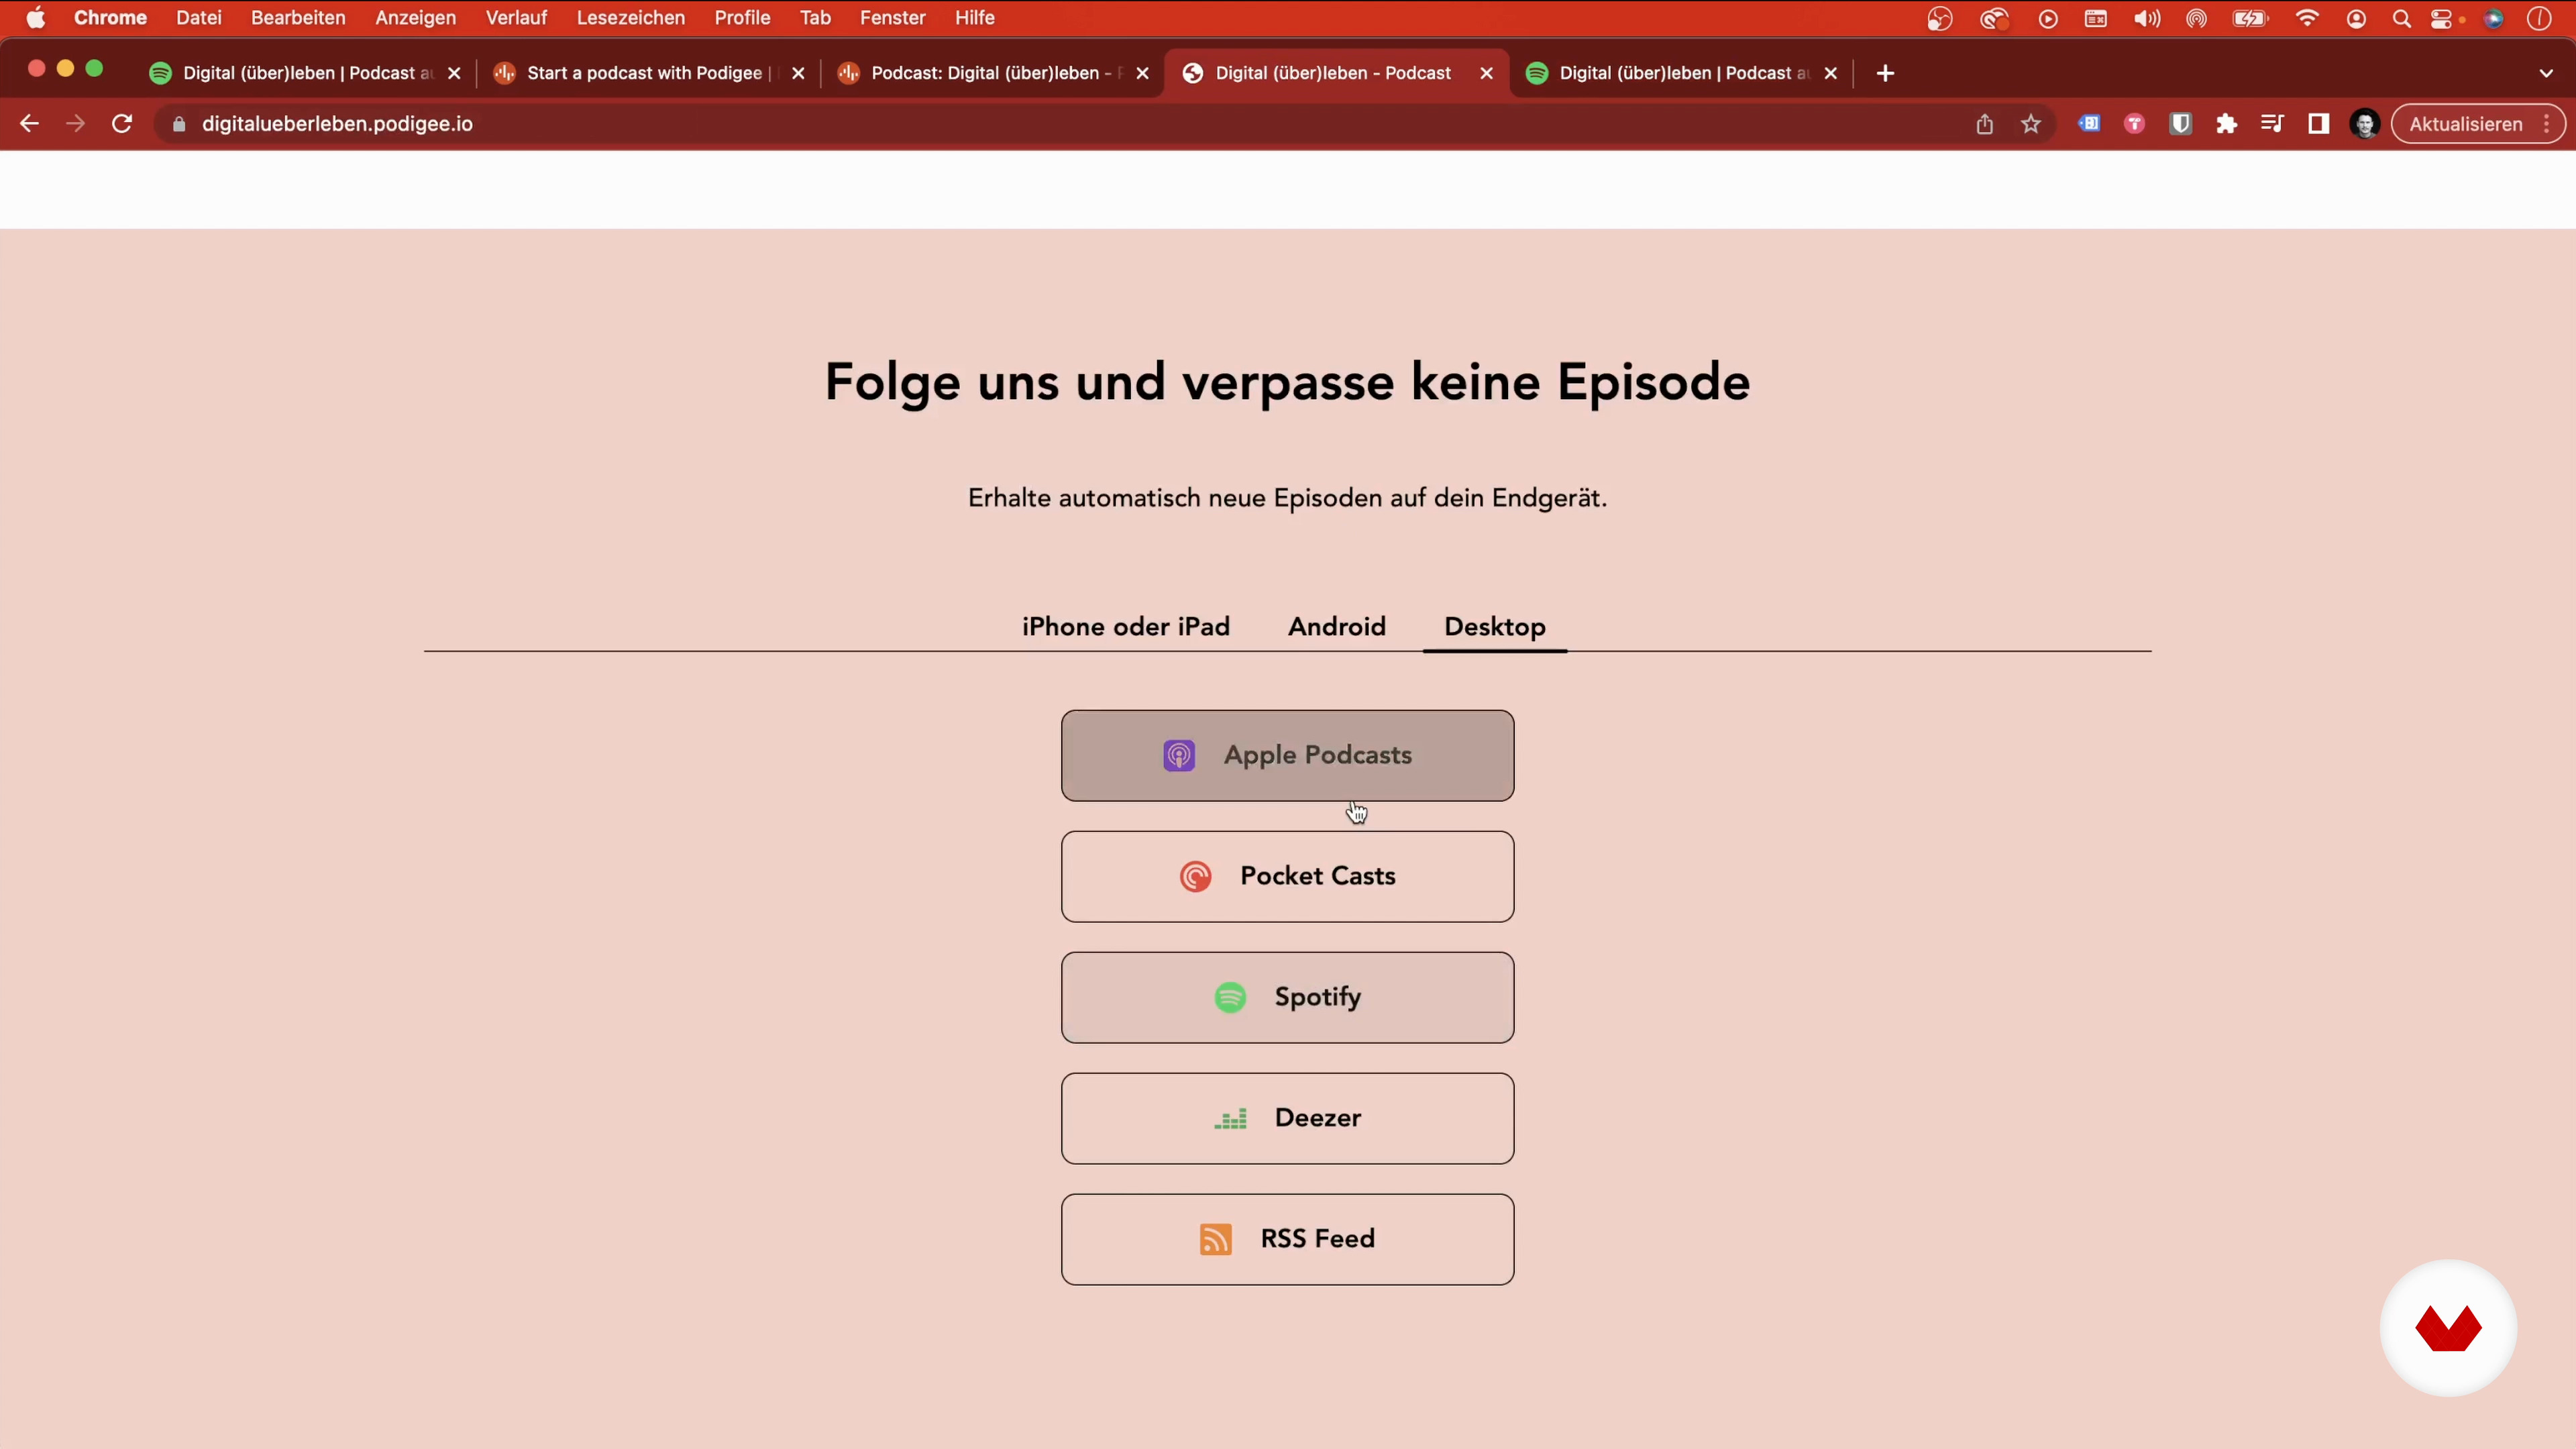Viewport: 2576px width, 1449px height.
Task: Select the Desktop tab
Action: click(1494, 627)
